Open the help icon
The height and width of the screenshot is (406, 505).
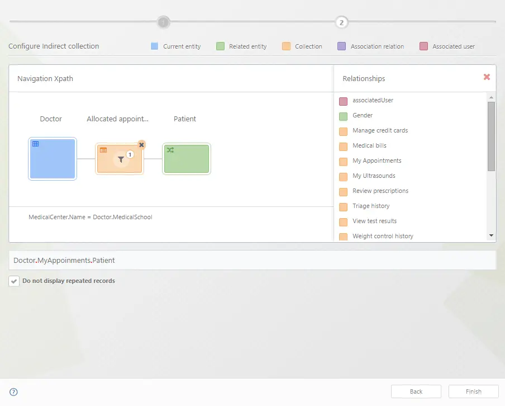(x=13, y=392)
